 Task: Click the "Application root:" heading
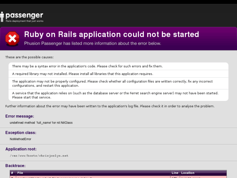[x=21, y=149]
